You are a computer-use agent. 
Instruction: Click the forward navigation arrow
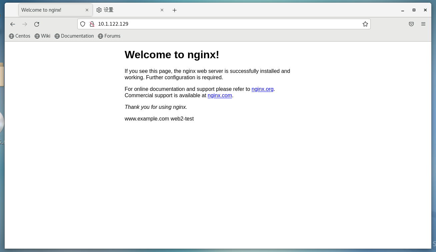(x=25, y=24)
